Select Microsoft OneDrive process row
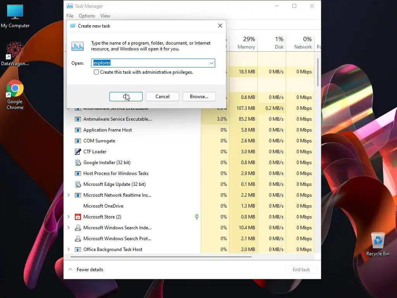 click(189, 206)
